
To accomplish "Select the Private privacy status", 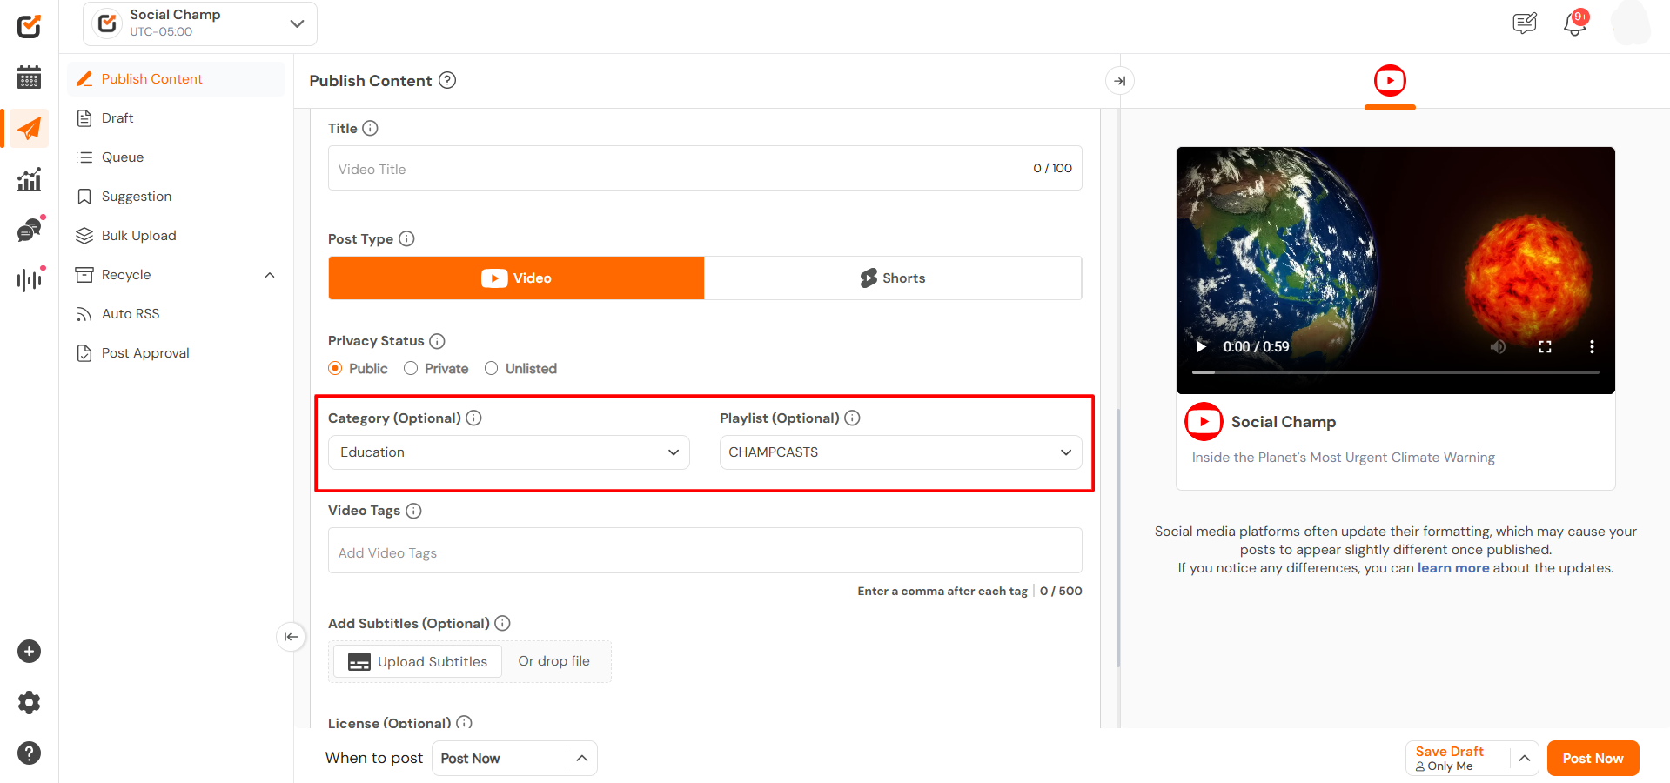I will click(411, 369).
